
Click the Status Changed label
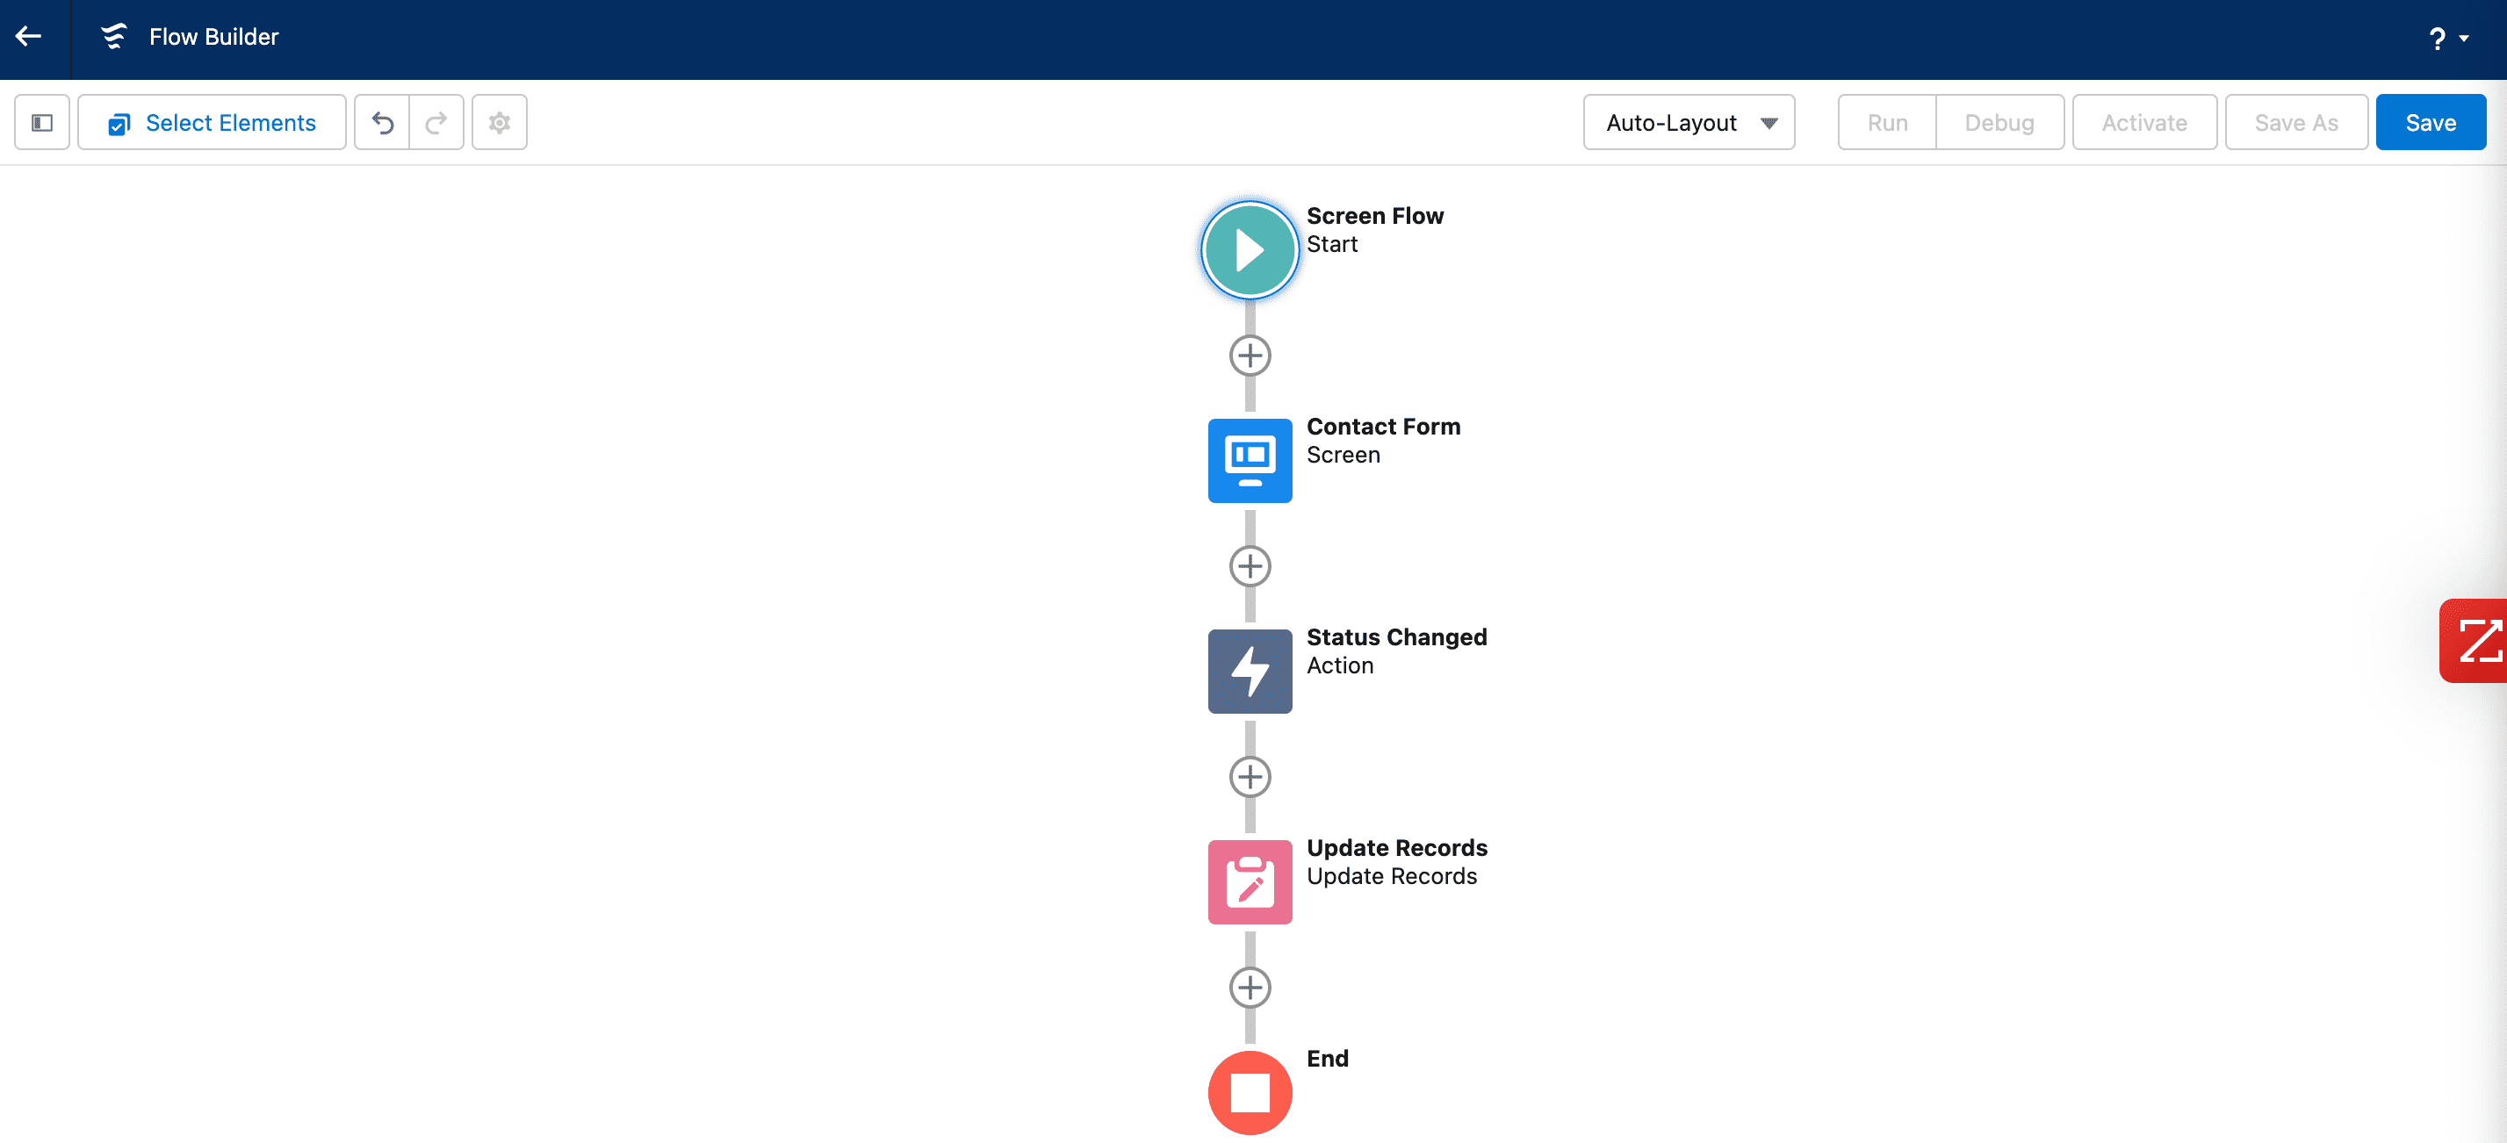click(x=1396, y=637)
